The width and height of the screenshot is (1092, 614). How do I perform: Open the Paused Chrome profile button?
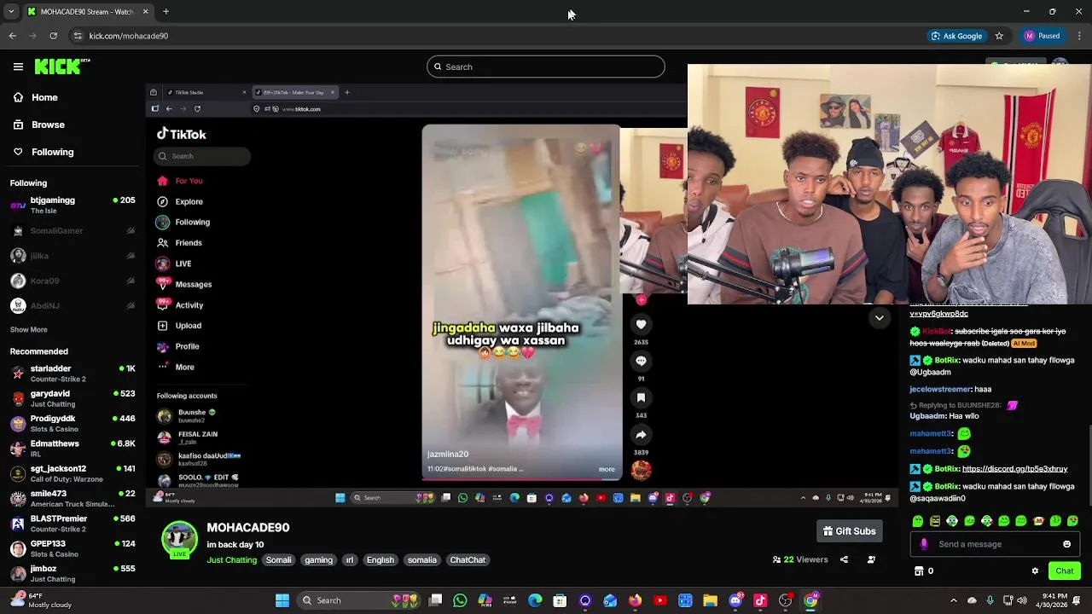(x=1043, y=36)
